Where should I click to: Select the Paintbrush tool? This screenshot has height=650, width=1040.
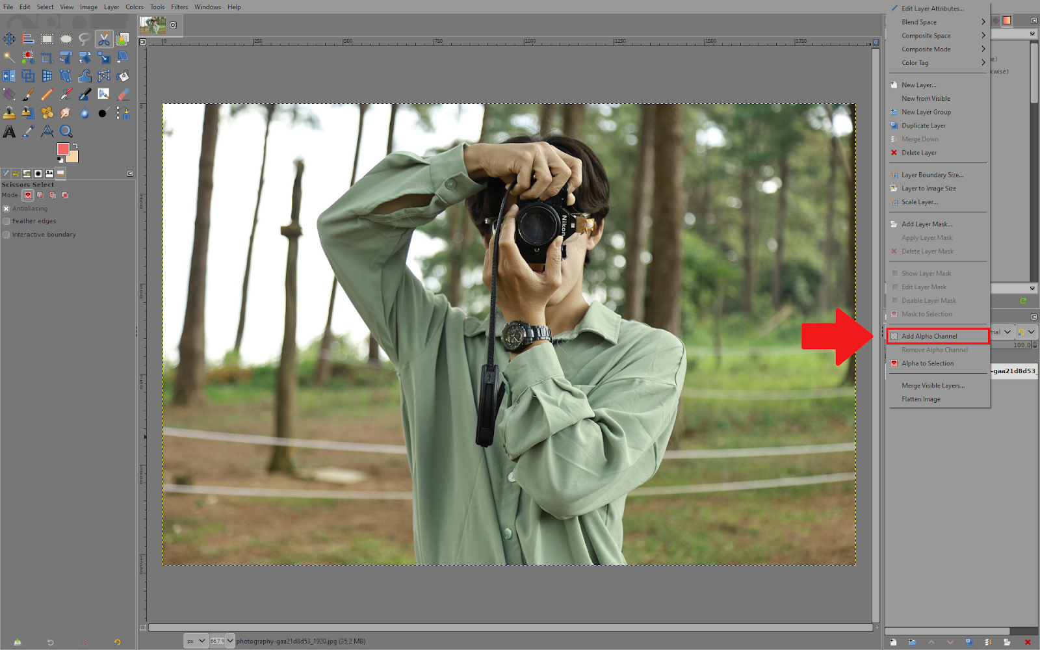[x=27, y=94]
